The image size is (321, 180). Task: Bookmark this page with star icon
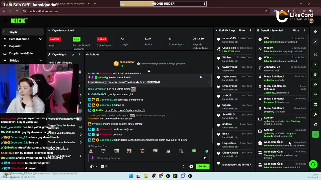pos(266,11)
